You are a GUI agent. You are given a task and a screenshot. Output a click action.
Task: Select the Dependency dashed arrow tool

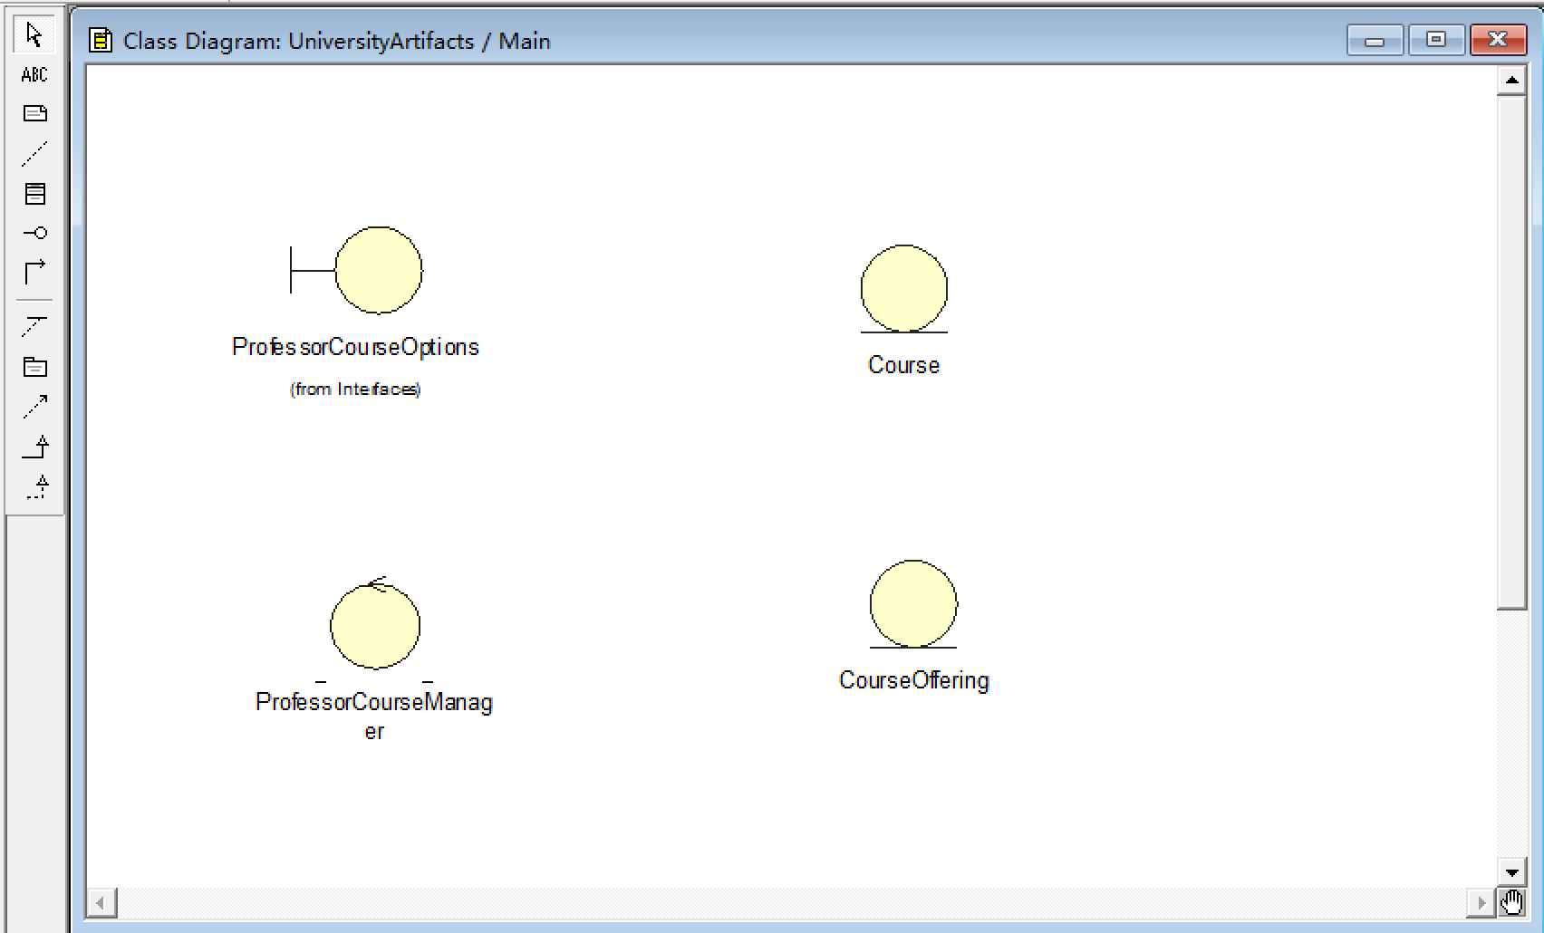point(34,407)
